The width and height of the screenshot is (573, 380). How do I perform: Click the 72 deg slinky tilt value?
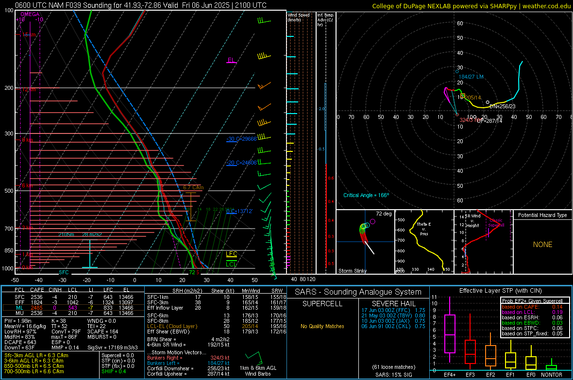pyautogui.click(x=384, y=214)
